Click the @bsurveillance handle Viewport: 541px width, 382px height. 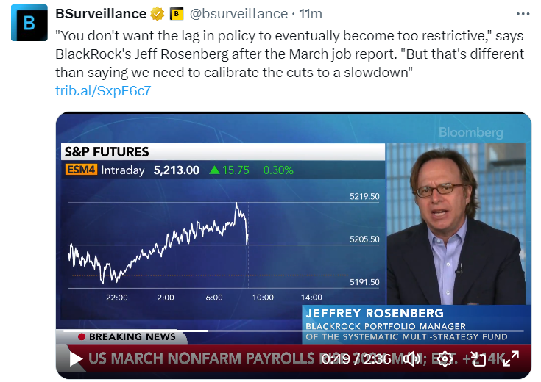coord(238,14)
